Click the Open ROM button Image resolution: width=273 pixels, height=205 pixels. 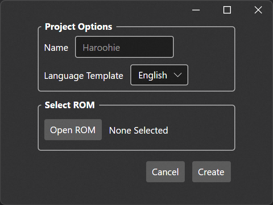pos(73,130)
